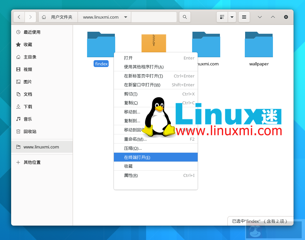Open the path dropdown beside www.linuxmi.com
Viewport: 305px width, 240px height.
point(126,17)
